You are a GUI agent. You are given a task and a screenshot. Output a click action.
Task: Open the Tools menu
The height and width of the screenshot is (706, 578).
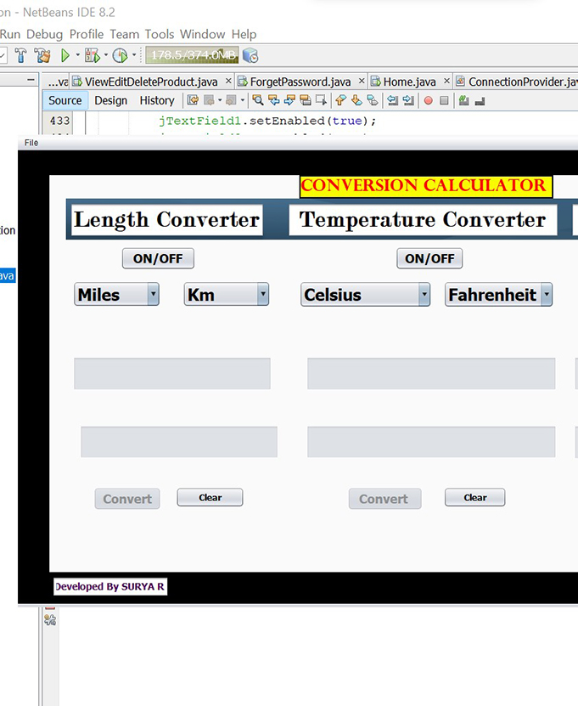click(x=160, y=34)
